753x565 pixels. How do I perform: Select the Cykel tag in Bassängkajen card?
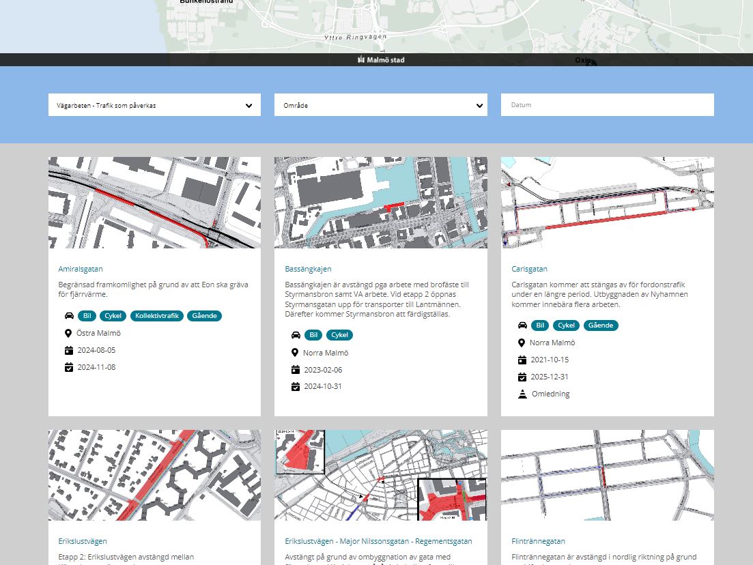[339, 335]
